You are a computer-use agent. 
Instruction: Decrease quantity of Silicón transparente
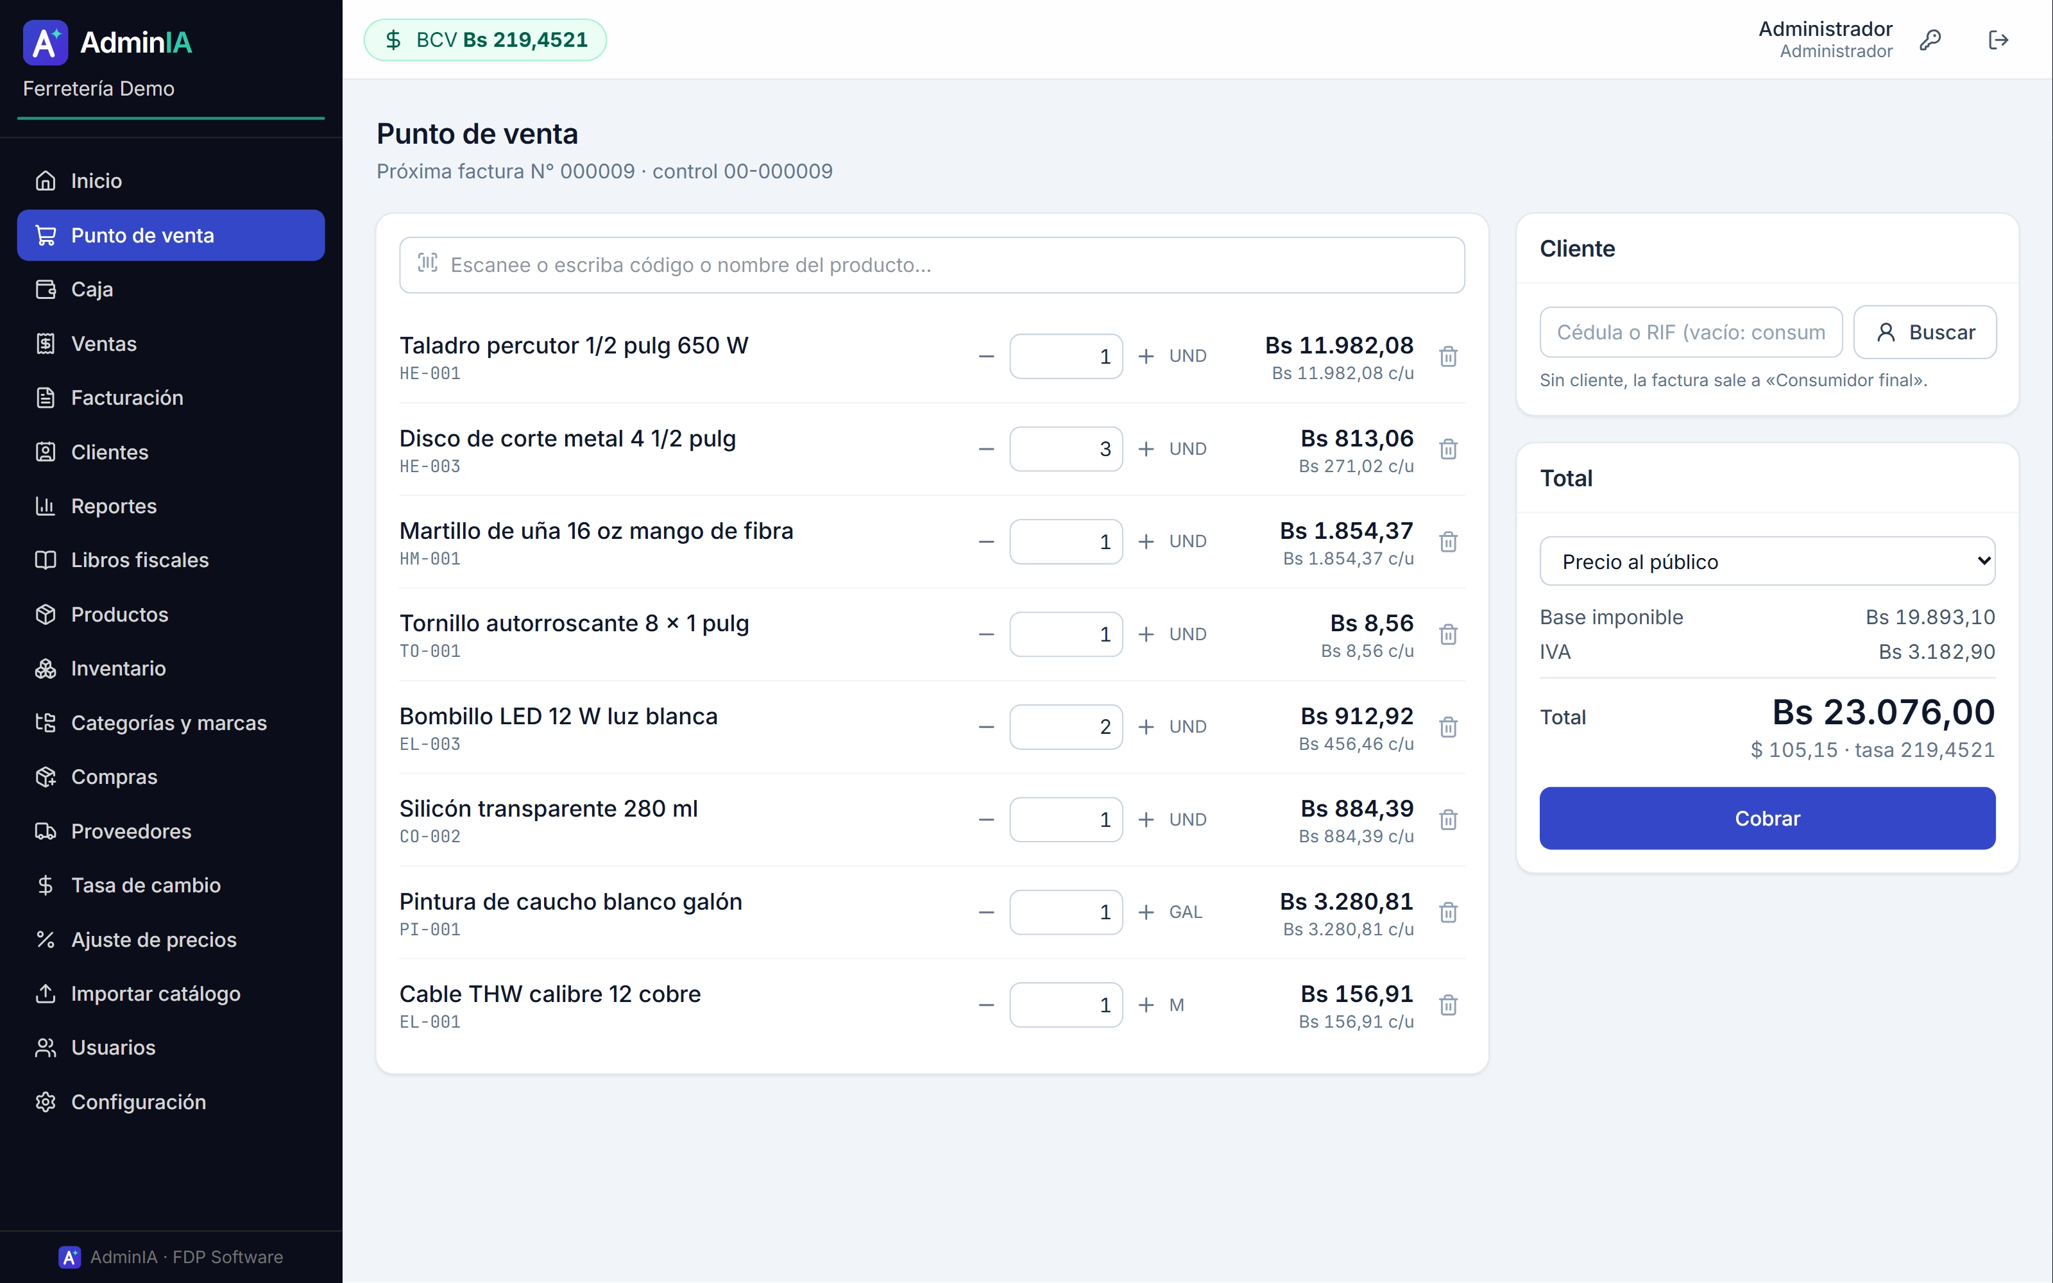tap(986, 820)
